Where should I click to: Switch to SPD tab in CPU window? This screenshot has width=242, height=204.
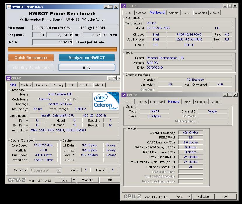click(72, 85)
